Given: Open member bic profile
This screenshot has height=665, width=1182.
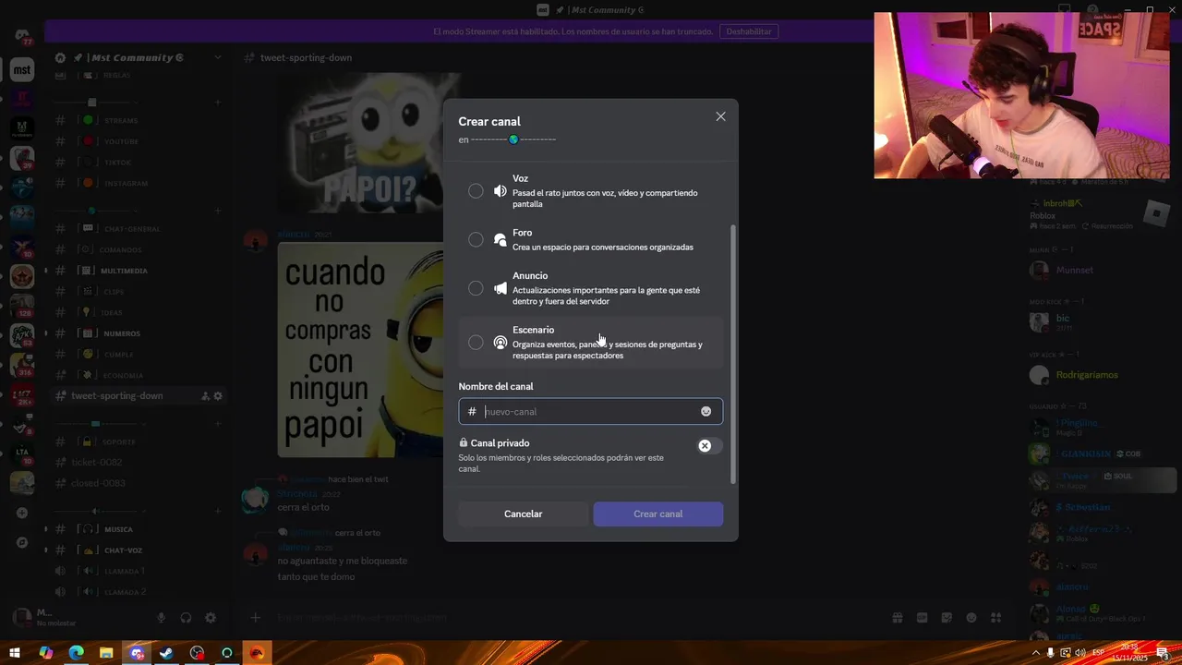Looking at the screenshot, I should (x=1099, y=321).
